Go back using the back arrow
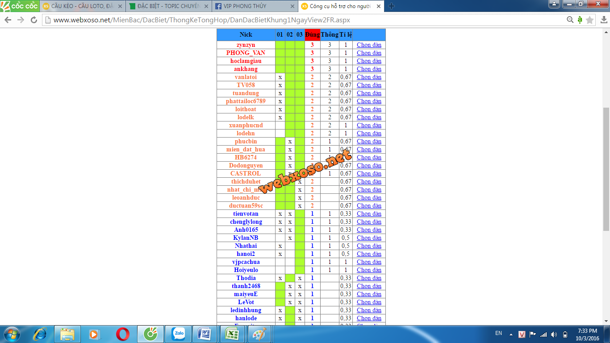 tap(8, 20)
